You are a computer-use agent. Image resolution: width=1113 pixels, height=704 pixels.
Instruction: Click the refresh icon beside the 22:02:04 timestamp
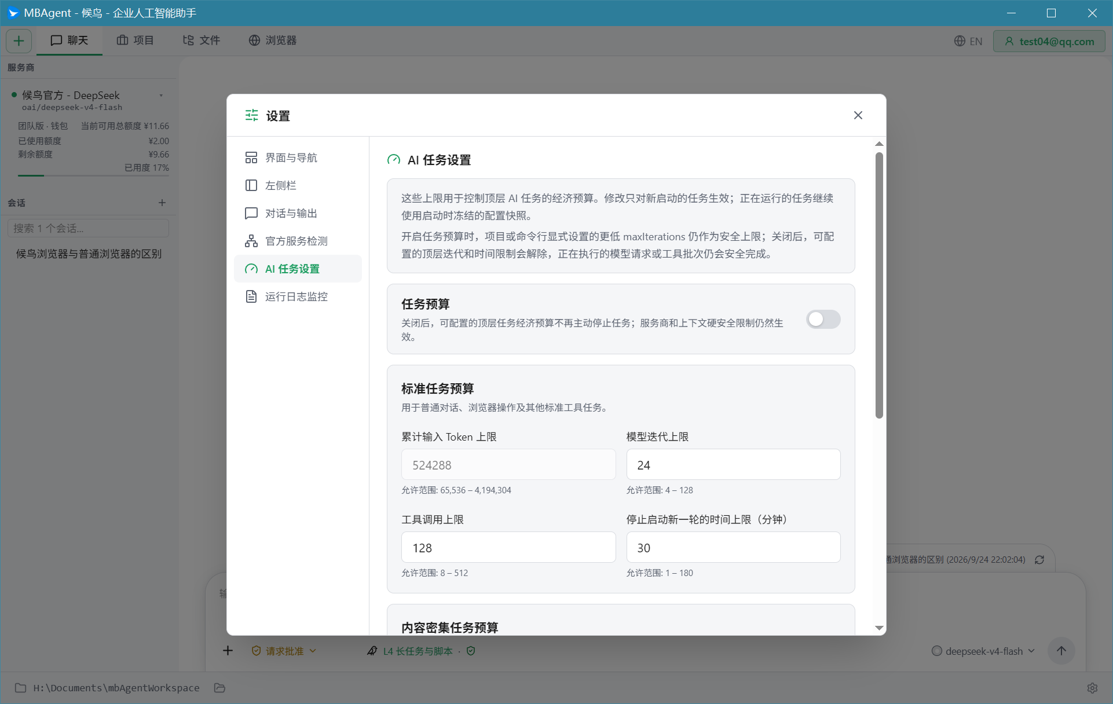click(x=1039, y=560)
